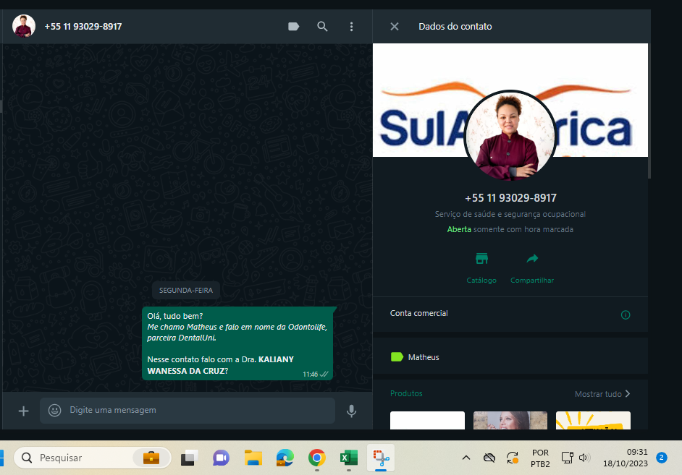Click phone number title in chat header

click(x=83, y=27)
